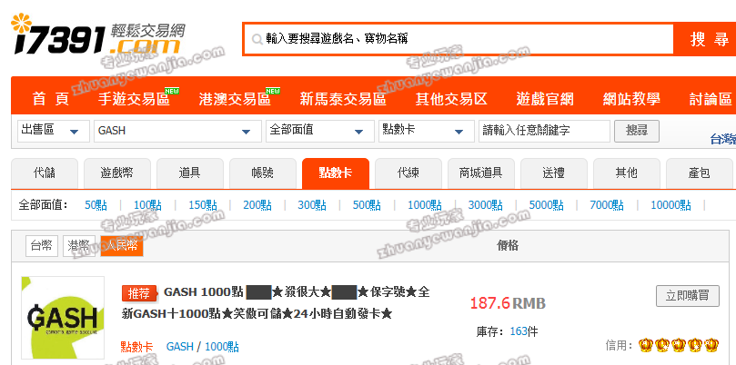Open the GASH card product thumbnail
736x365 pixels.
tap(63, 318)
